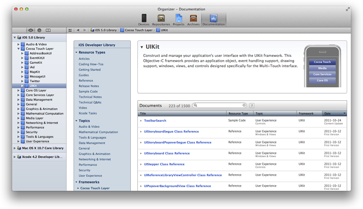The height and width of the screenshot is (209, 363).
Task: Click Cocoa Touch Layer breadcrumb
Action: point(136,30)
